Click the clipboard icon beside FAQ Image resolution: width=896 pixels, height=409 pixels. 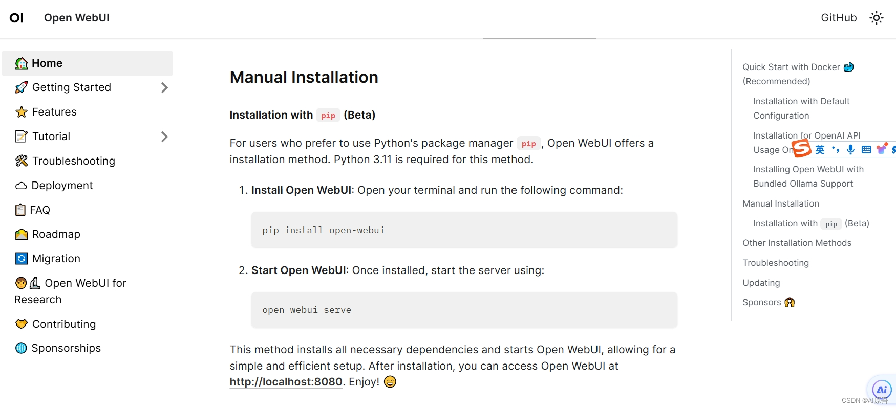point(20,210)
